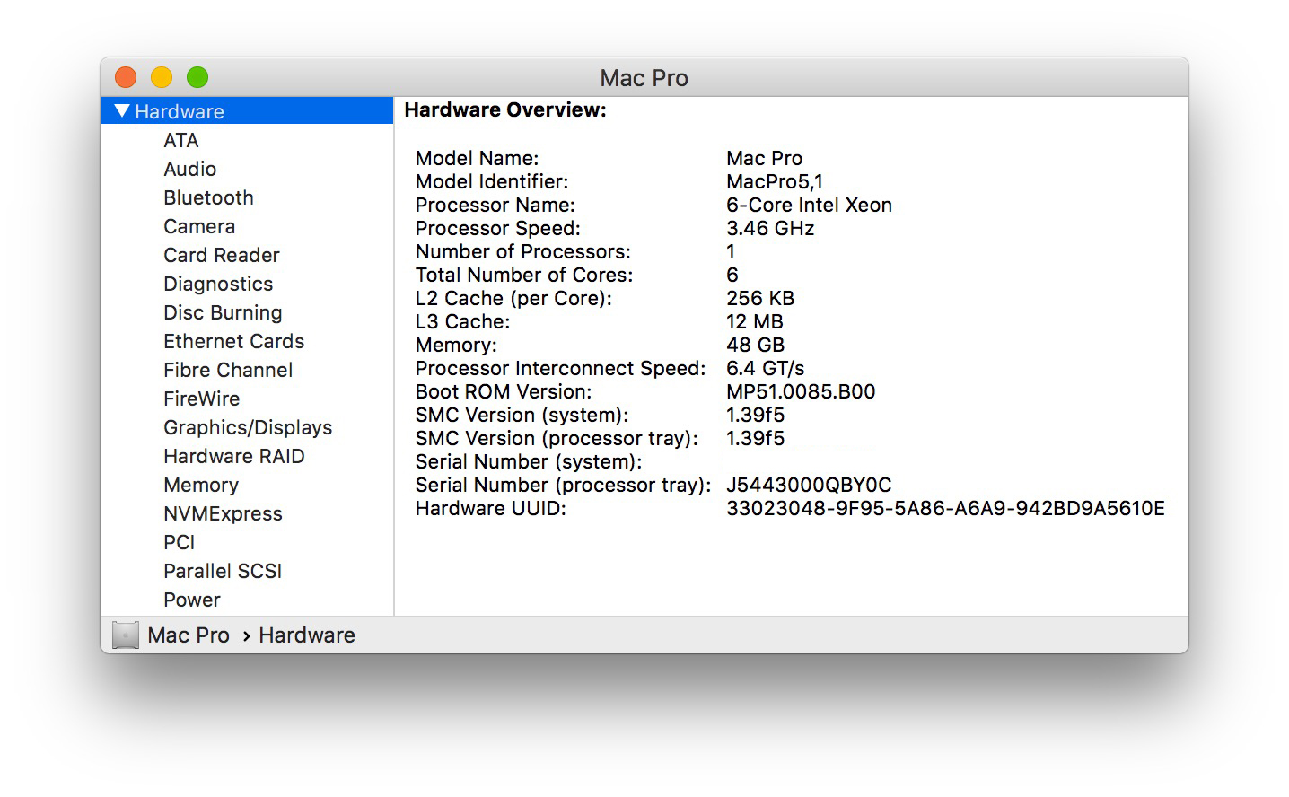The height and width of the screenshot is (797, 1289).
Task: Show Ethernet Cards information
Action: pos(233,341)
